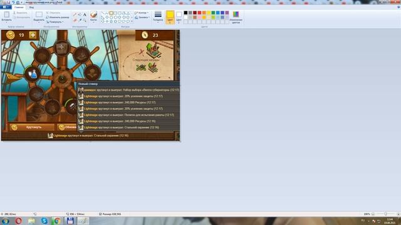
Task: Click the zoom in plus button
Action: [398, 214]
